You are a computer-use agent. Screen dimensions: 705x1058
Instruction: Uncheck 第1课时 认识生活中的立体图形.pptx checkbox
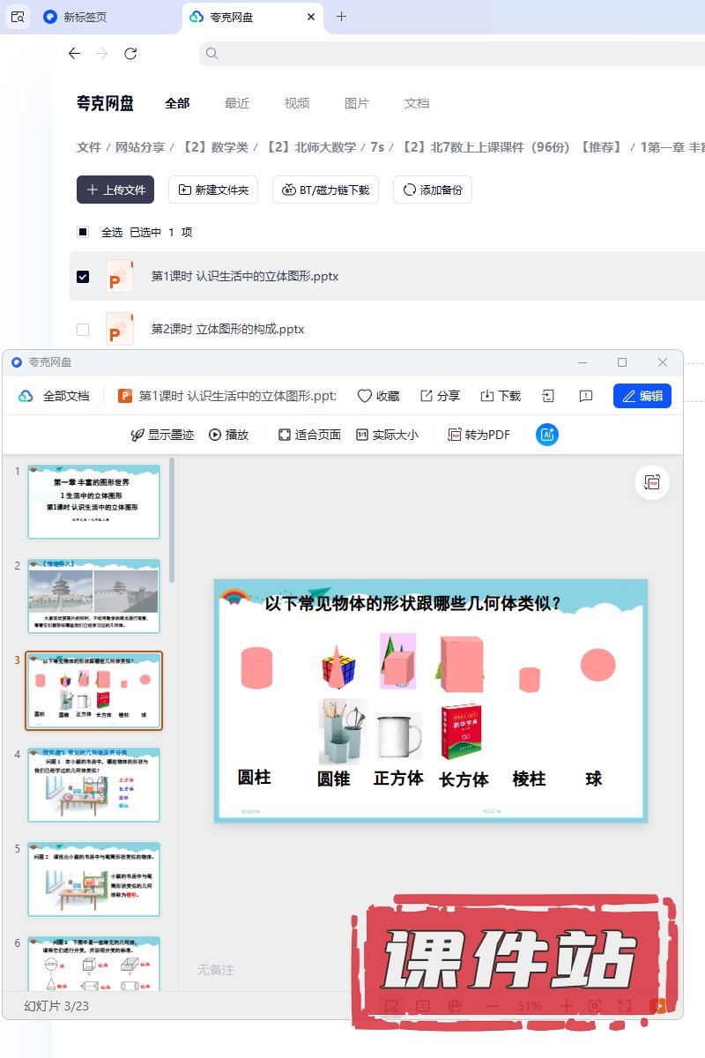(83, 277)
